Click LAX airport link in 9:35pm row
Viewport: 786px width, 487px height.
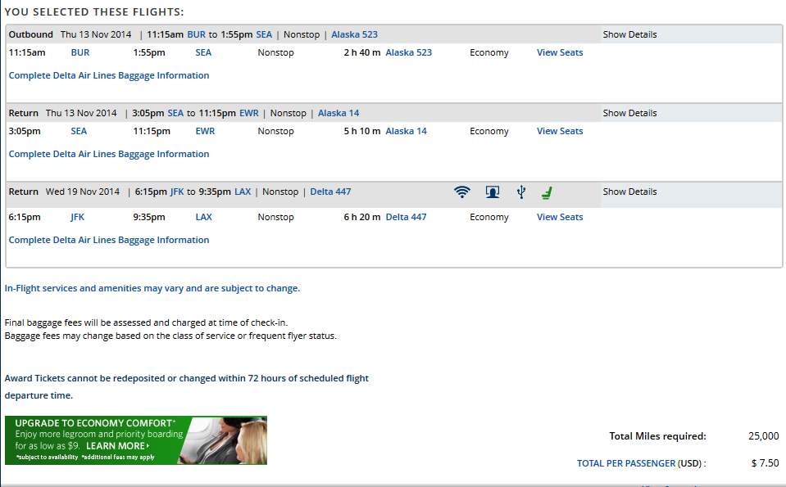[203, 217]
